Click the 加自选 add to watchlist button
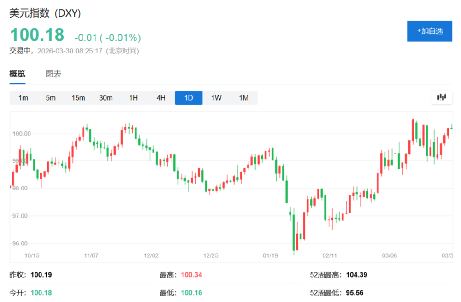The image size is (461, 302). coord(429,31)
